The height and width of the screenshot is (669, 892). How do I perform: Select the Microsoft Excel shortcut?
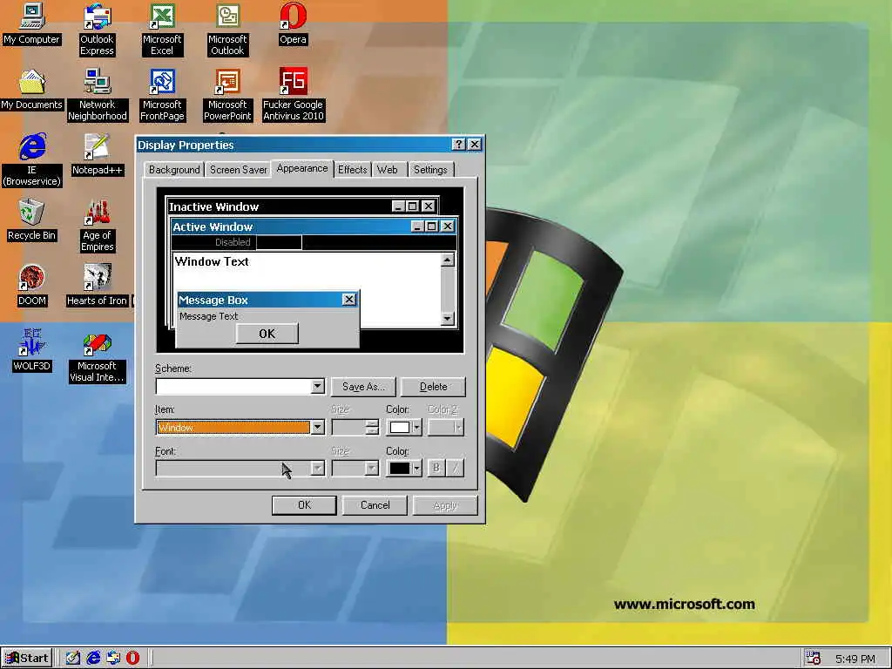[x=162, y=29]
